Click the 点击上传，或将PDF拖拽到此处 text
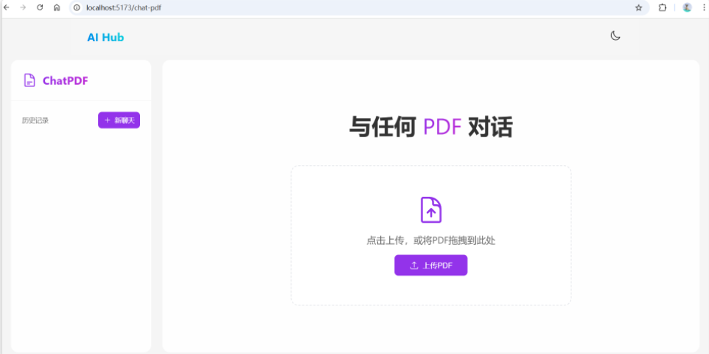Image resolution: width=709 pixels, height=354 pixels. click(x=431, y=241)
